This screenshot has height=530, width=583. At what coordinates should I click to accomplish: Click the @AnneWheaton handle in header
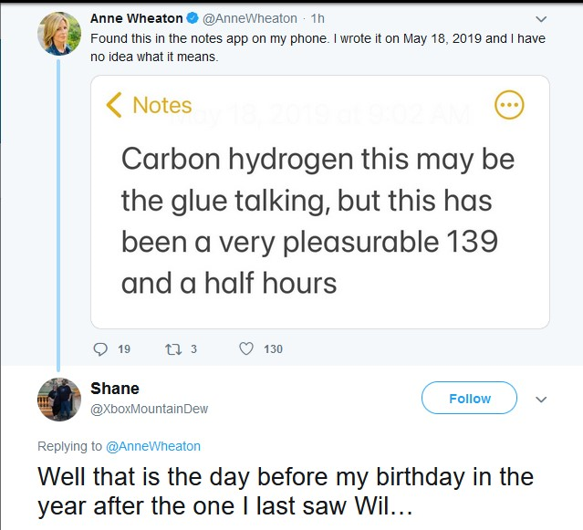[x=249, y=18]
